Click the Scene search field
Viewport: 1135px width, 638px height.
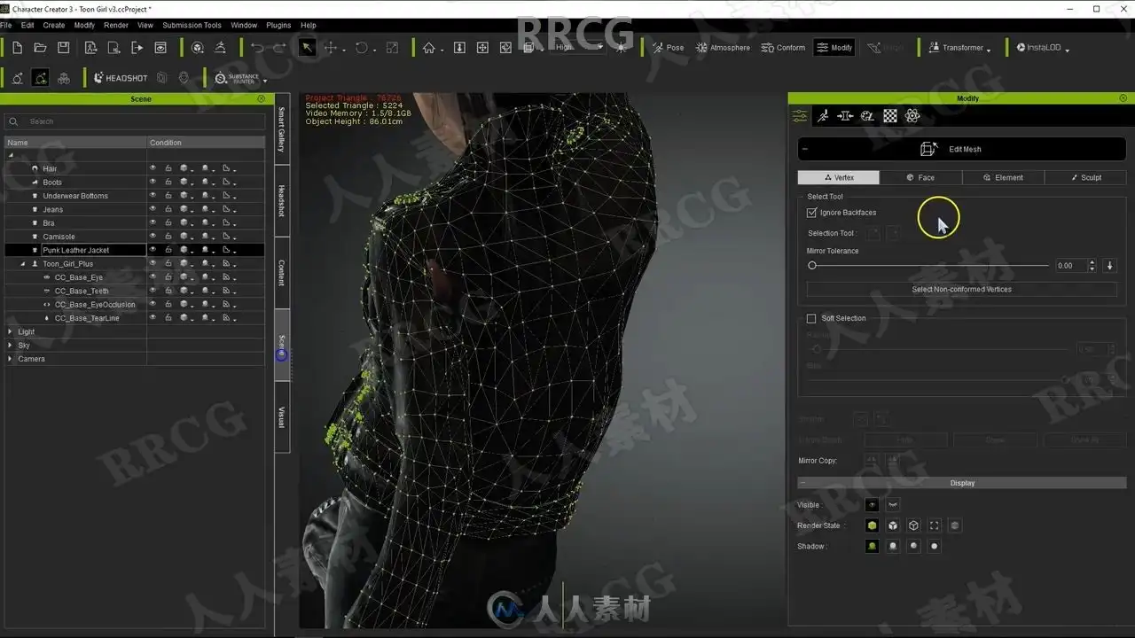[x=136, y=121]
